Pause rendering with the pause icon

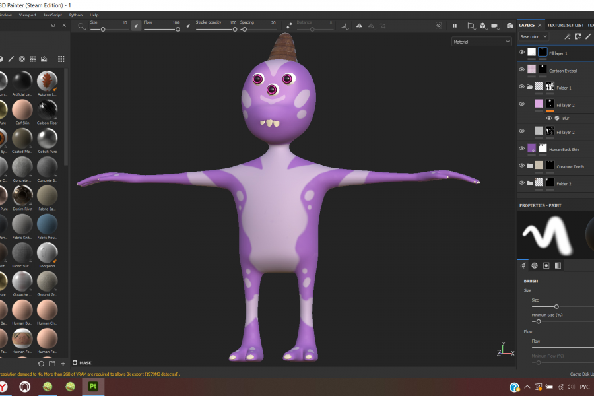point(455,26)
